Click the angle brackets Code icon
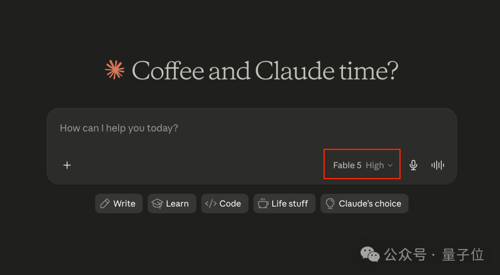 (x=211, y=203)
